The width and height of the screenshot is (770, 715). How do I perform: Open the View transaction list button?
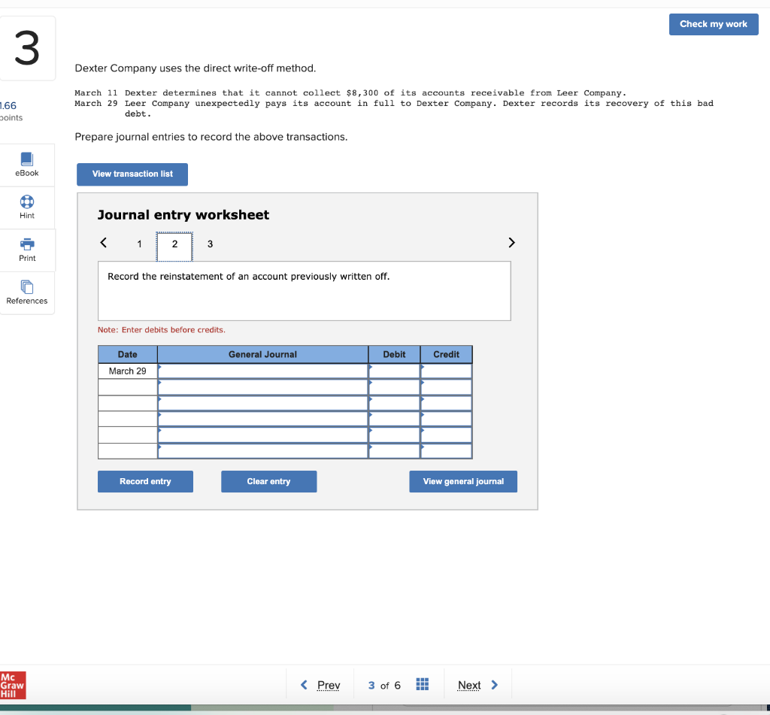132,174
